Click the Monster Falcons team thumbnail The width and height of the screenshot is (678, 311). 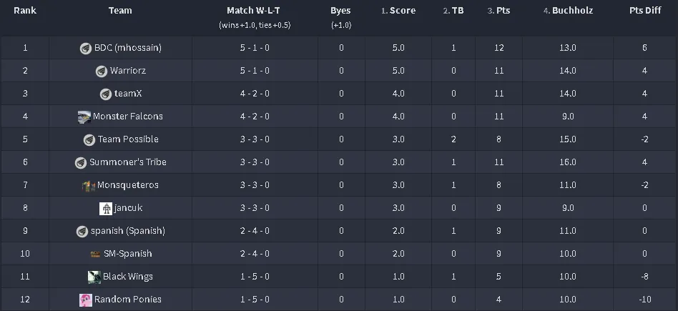coord(84,117)
